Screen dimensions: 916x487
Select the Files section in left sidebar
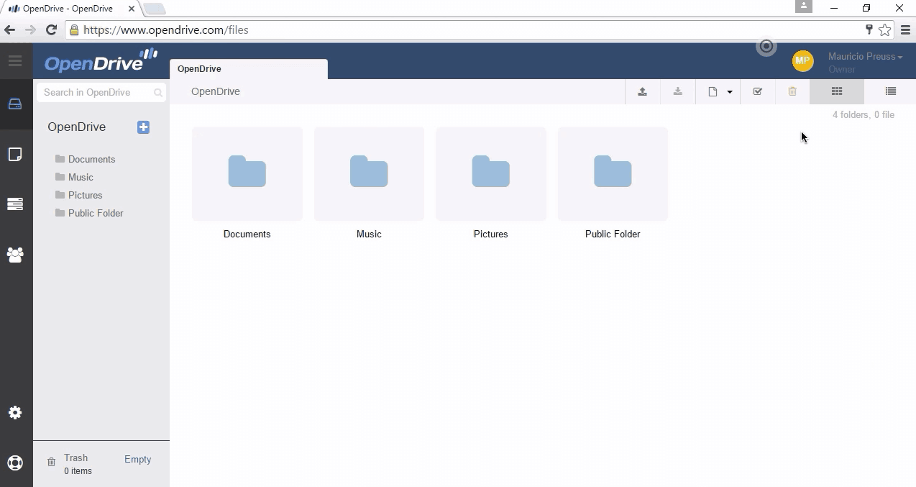pos(15,103)
